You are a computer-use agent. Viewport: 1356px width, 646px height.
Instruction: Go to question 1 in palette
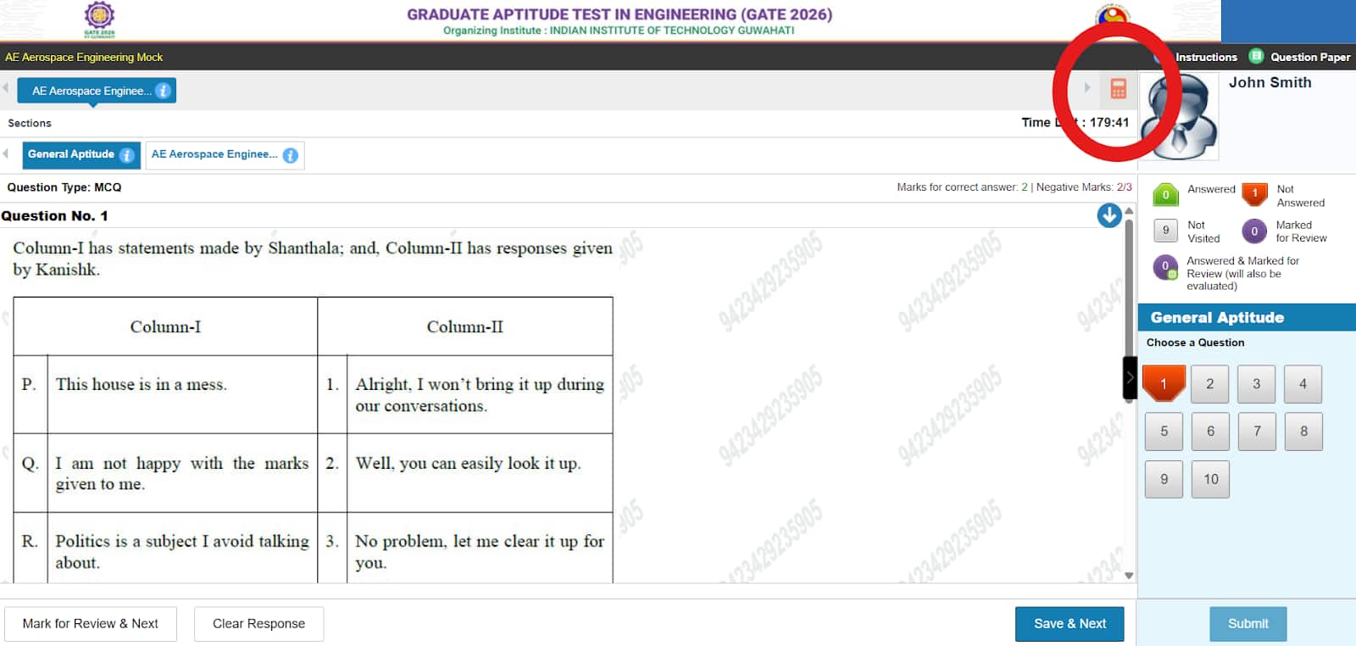[1164, 383]
